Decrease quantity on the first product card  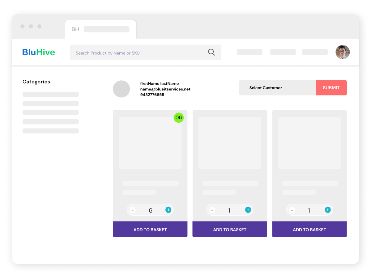click(x=133, y=210)
